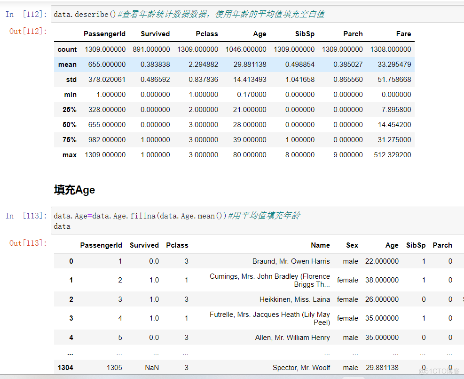The width and height of the screenshot is (464, 379).
Task: Click the Pclass header in describe table
Action: (207, 34)
